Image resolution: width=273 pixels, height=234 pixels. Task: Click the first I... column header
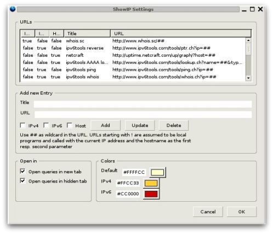[27, 33]
